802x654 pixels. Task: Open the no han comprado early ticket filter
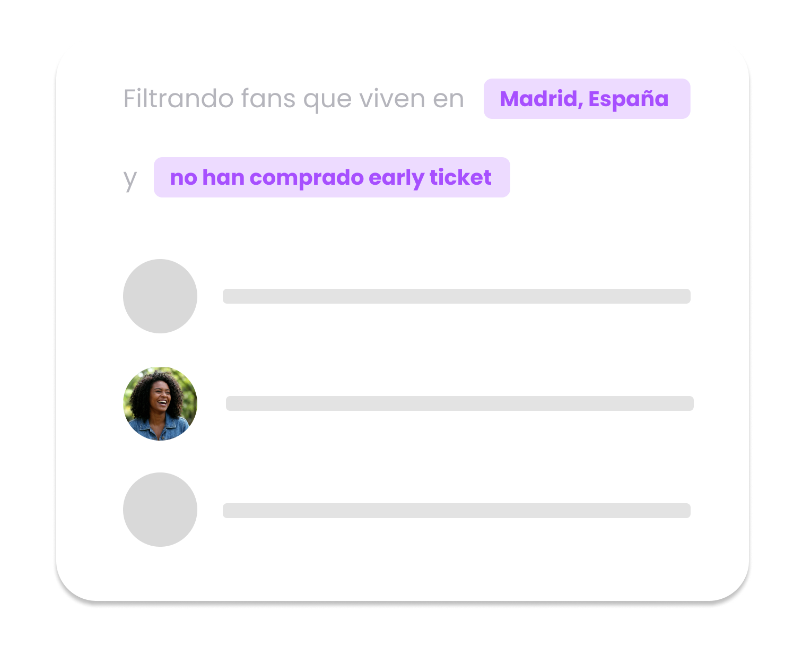click(332, 177)
